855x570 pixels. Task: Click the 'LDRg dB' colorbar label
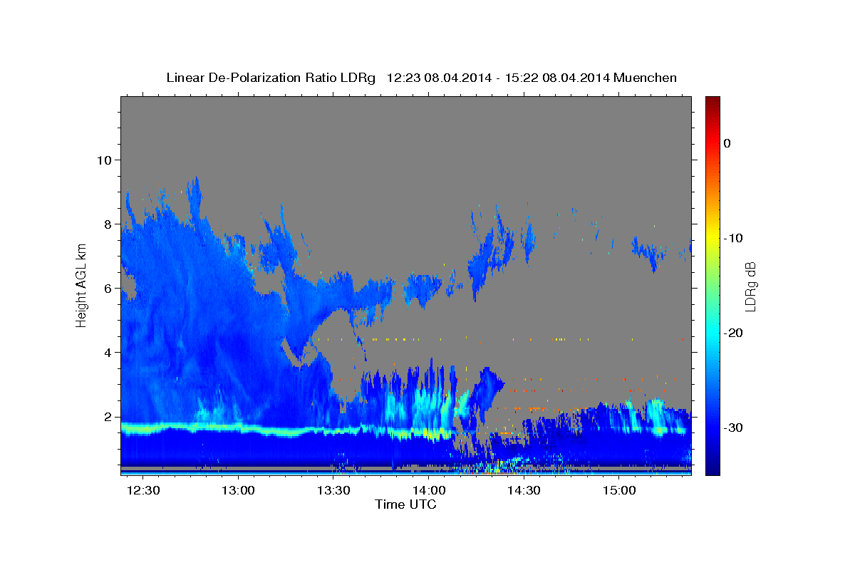pyautogui.click(x=750, y=286)
